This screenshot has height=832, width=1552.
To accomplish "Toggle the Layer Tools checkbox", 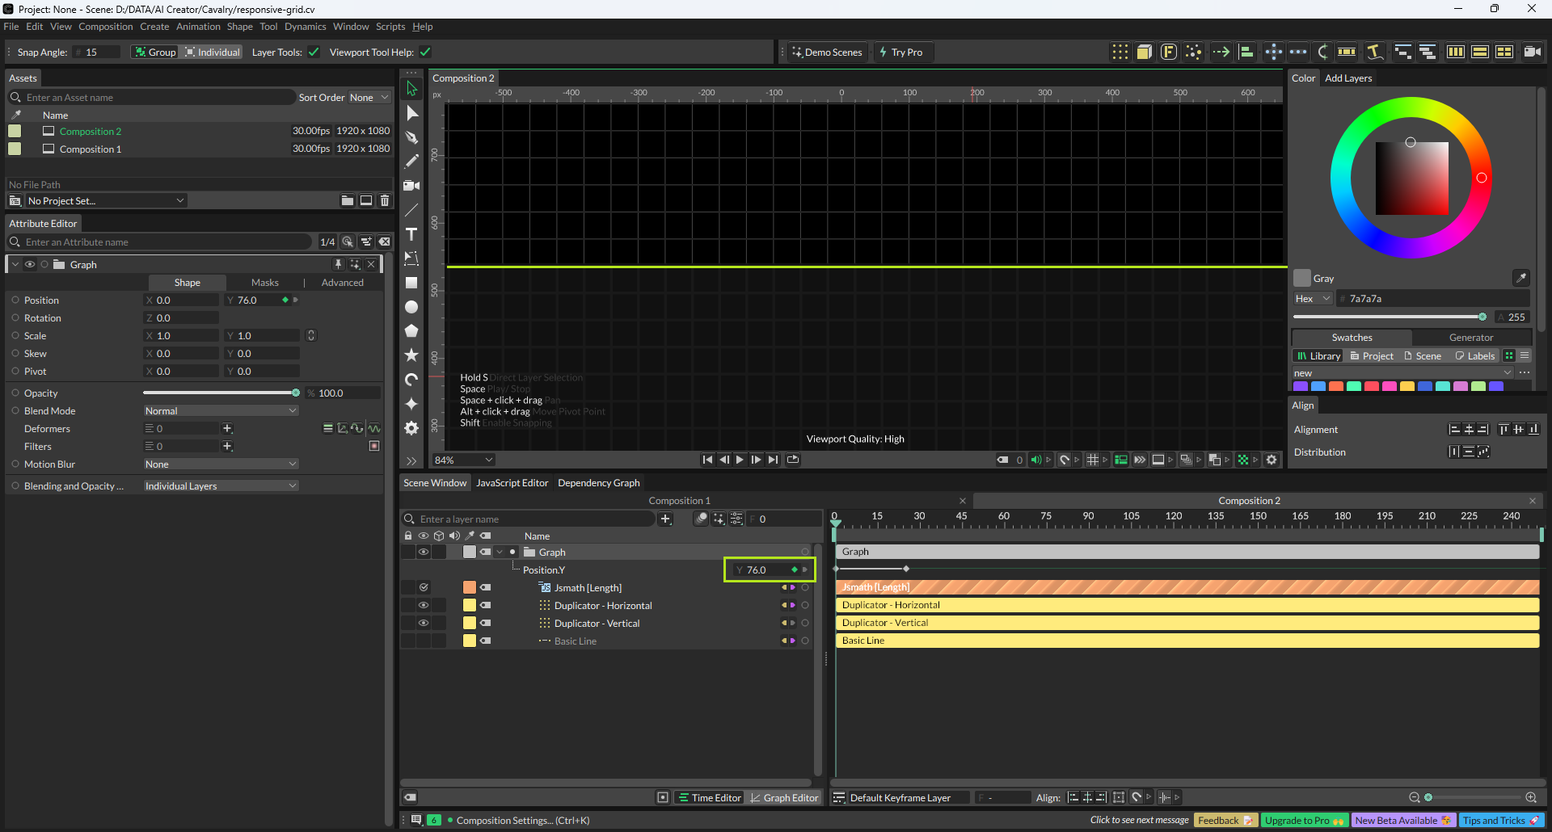I will [x=314, y=53].
